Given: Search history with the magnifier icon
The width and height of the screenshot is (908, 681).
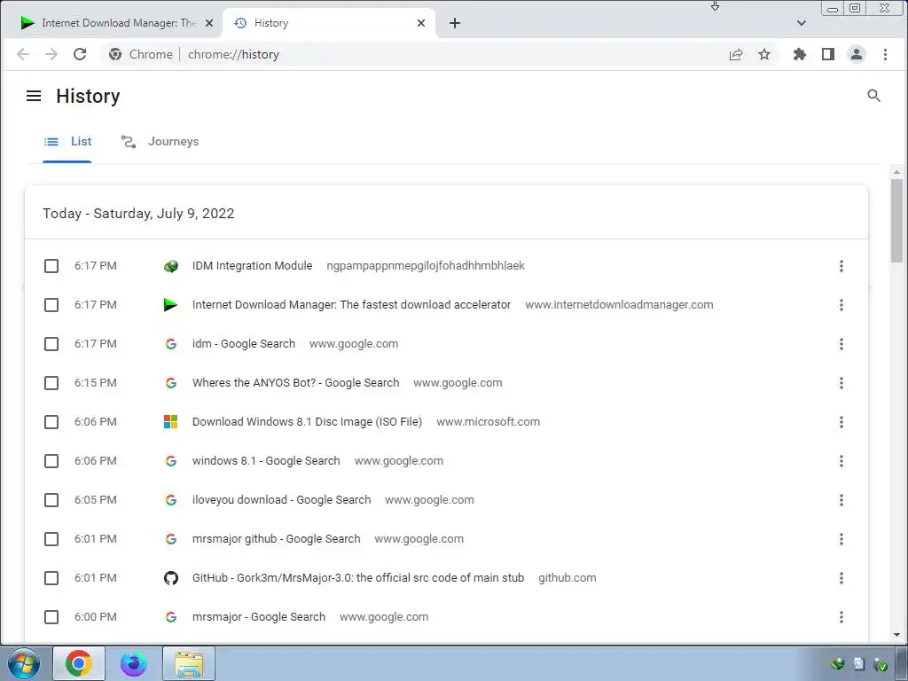Looking at the screenshot, I should point(873,96).
